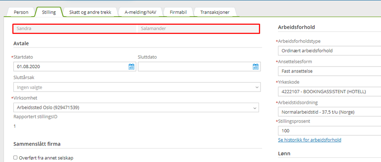Select the disabled last name field Salamander
Image resolution: width=381 pixels, height=162 pixels.
pyautogui.click(x=198, y=29)
